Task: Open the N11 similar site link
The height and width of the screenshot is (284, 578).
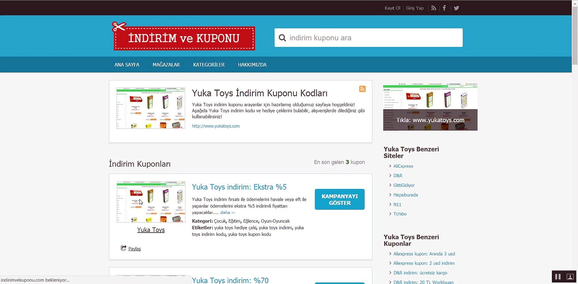Action: (397, 204)
